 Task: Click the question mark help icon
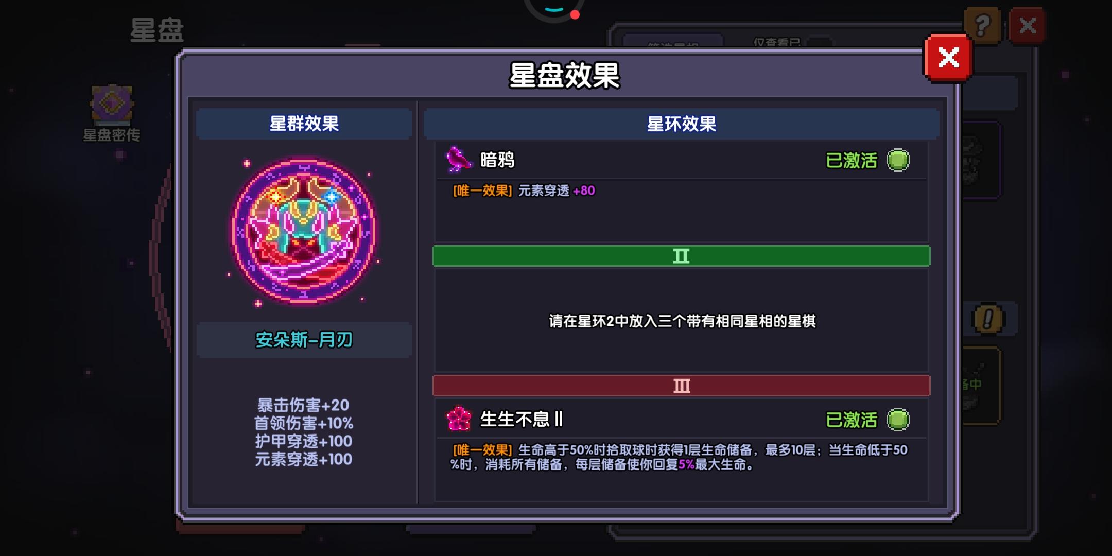pos(982,25)
